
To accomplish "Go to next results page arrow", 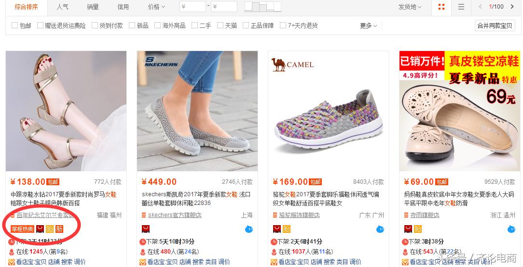I will click(512, 7).
